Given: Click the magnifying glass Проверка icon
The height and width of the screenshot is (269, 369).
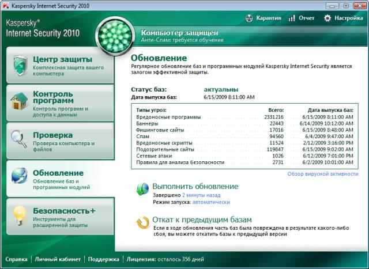Looking at the screenshot, I should pyautogui.click(x=19, y=139).
